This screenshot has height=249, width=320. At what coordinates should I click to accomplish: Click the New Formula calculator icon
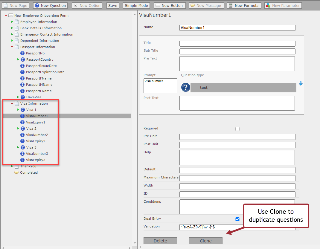231,5
